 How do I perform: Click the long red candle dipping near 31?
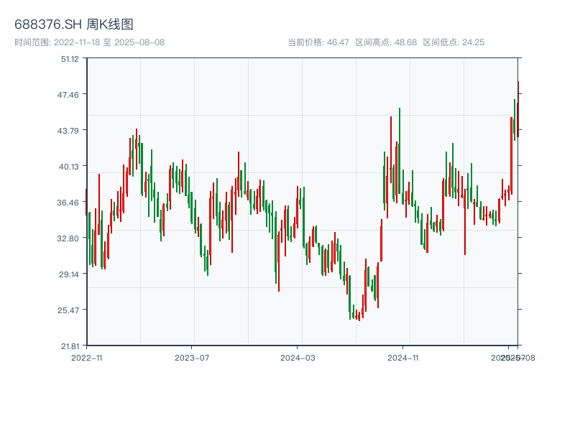point(465,215)
